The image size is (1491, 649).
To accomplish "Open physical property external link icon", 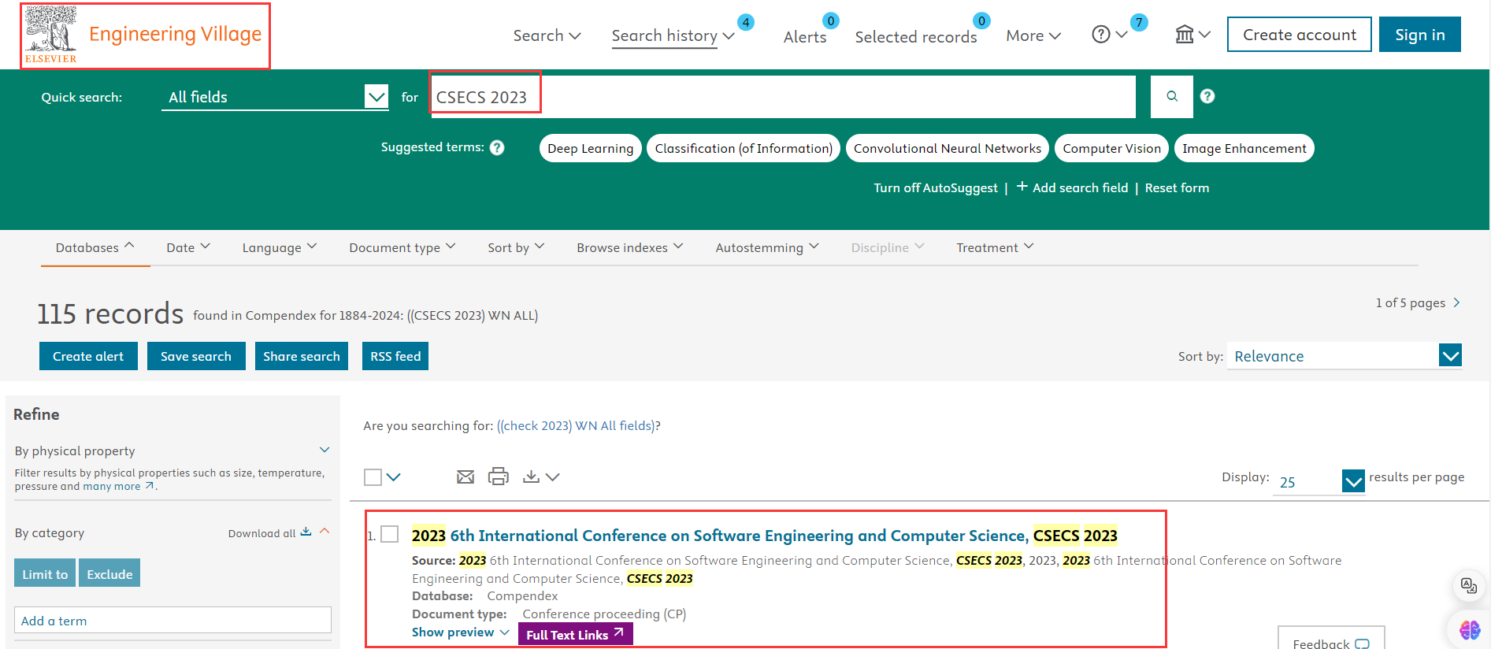I will tap(149, 486).
